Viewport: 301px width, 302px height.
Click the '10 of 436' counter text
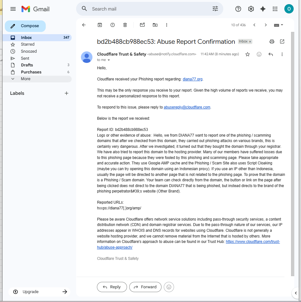tap(239, 25)
